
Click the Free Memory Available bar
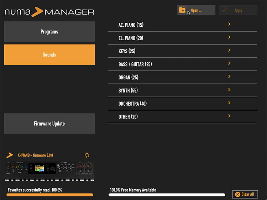[x=167, y=195]
